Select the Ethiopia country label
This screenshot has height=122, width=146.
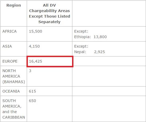pos(82,37)
